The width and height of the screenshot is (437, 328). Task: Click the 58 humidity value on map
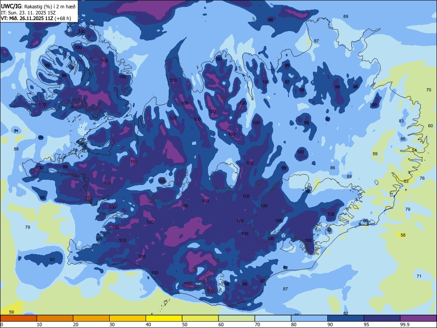point(403,235)
